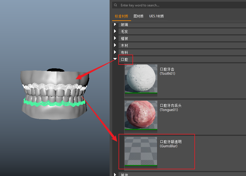246x176 pixels.
Task: Expand the 毛发 category arrow
Action: [115, 32]
